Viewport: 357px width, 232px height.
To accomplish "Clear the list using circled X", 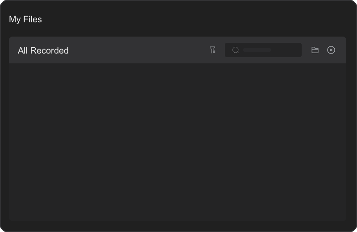I will coord(331,50).
